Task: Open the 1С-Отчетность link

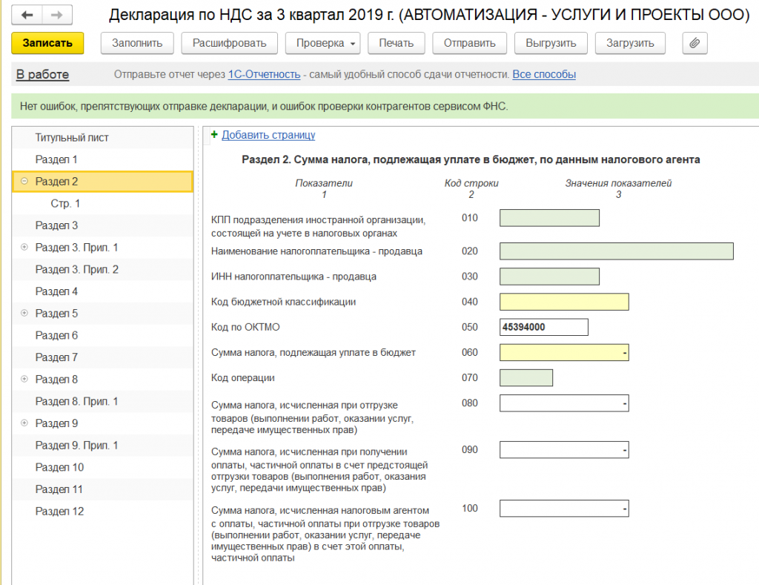Action: pyautogui.click(x=265, y=74)
